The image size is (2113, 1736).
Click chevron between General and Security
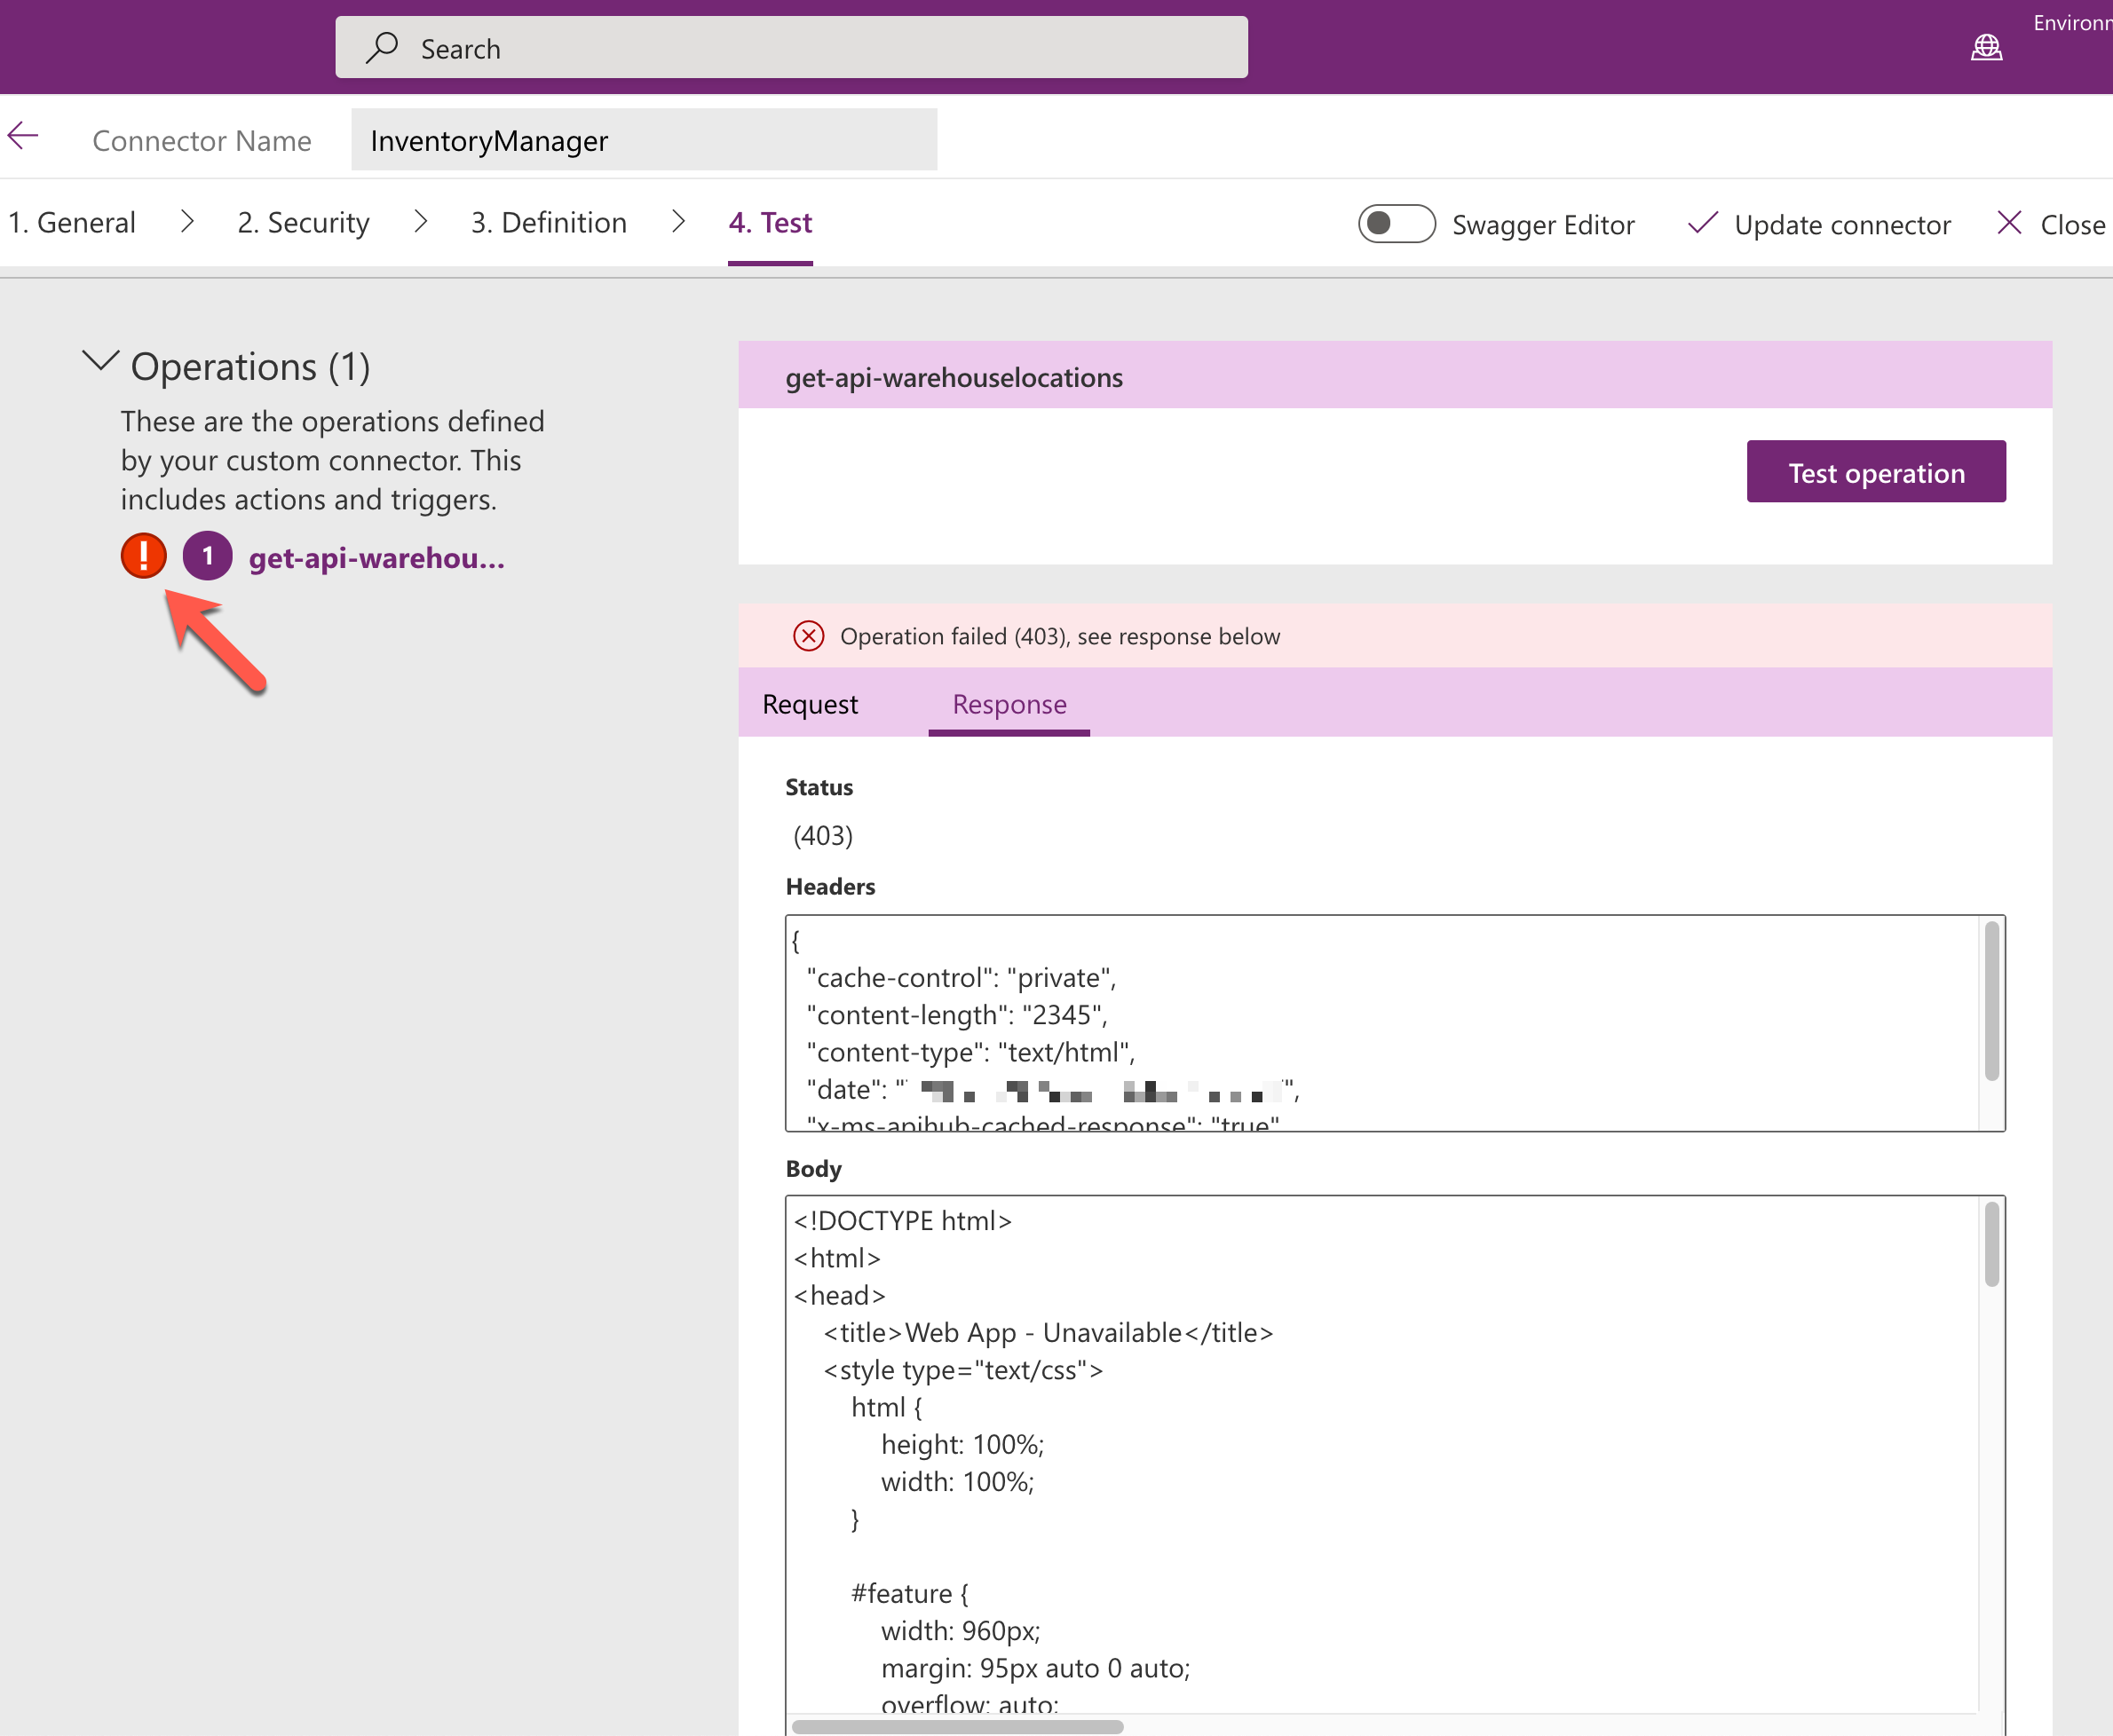[187, 222]
